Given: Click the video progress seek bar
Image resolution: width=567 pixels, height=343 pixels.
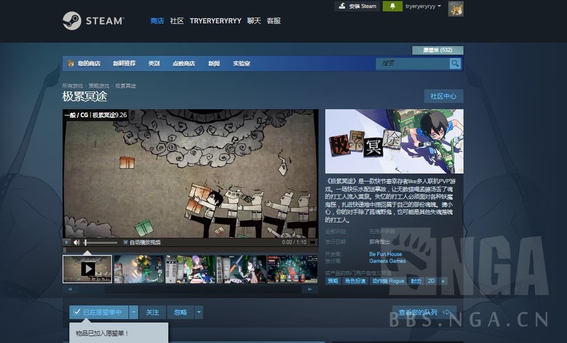Looking at the screenshot, I should 190,250.
